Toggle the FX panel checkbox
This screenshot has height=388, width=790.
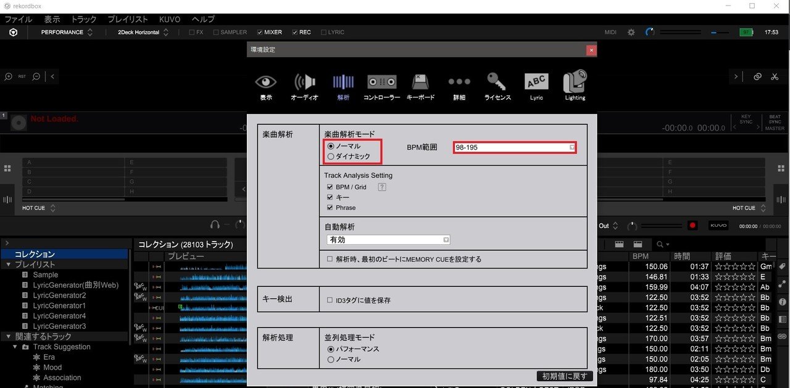192,32
